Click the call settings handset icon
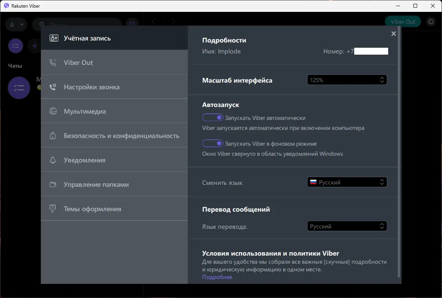442x298 pixels. tap(53, 87)
